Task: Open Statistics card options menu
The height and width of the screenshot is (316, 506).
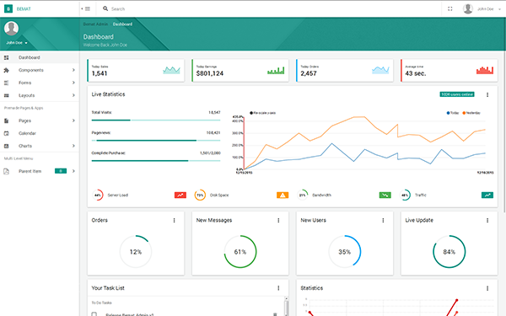Action: tap(487, 288)
